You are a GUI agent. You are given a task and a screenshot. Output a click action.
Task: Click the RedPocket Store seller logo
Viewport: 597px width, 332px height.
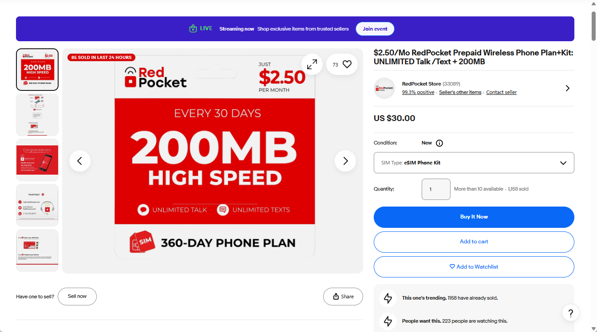(384, 88)
